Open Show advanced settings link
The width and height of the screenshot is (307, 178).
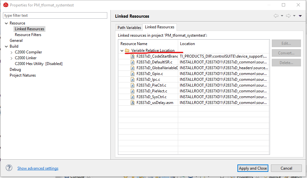click(38, 168)
